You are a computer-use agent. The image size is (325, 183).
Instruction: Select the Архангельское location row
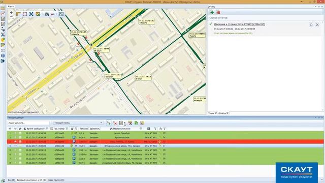click(x=165, y=137)
